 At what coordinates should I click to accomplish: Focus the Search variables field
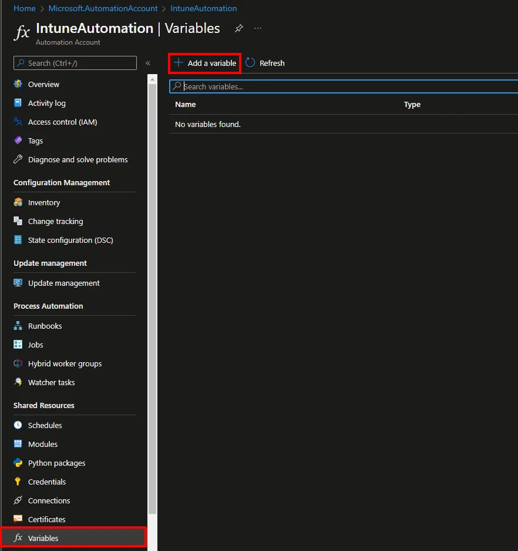tap(344, 86)
